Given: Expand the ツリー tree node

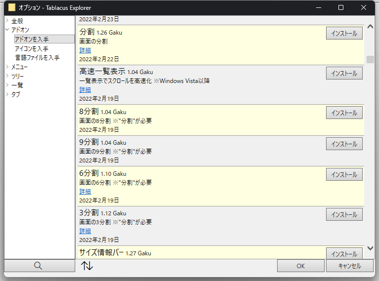Looking at the screenshot, I should pos(7,76).
